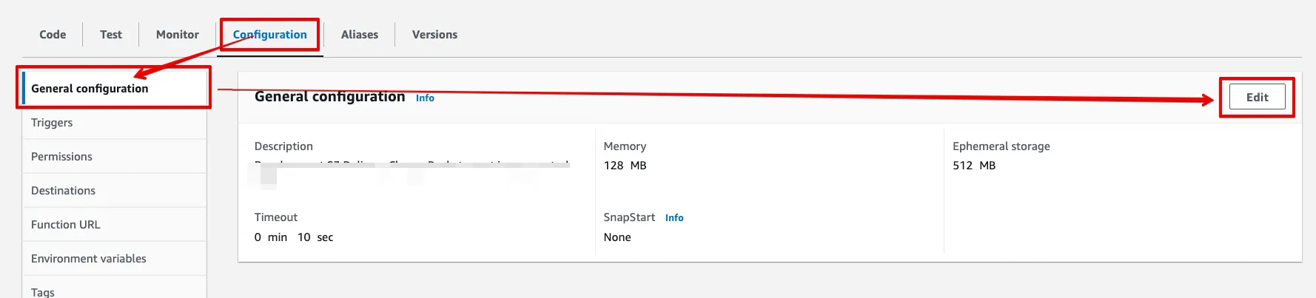Select Function URL in sidebar
The image size is (1316, 298).
click(65, 225)
